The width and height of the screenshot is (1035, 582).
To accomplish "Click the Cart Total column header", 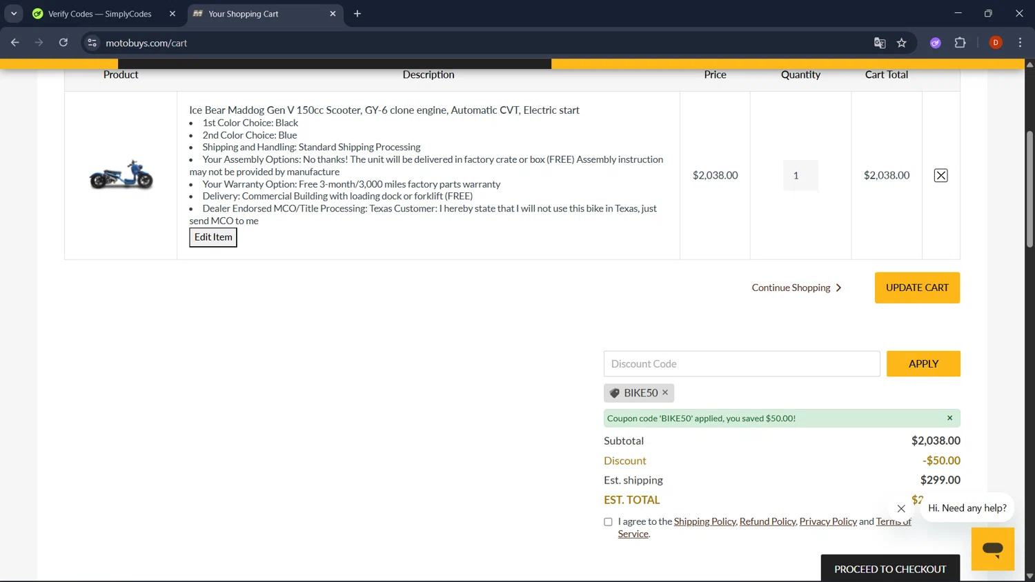I will [887, 74].
